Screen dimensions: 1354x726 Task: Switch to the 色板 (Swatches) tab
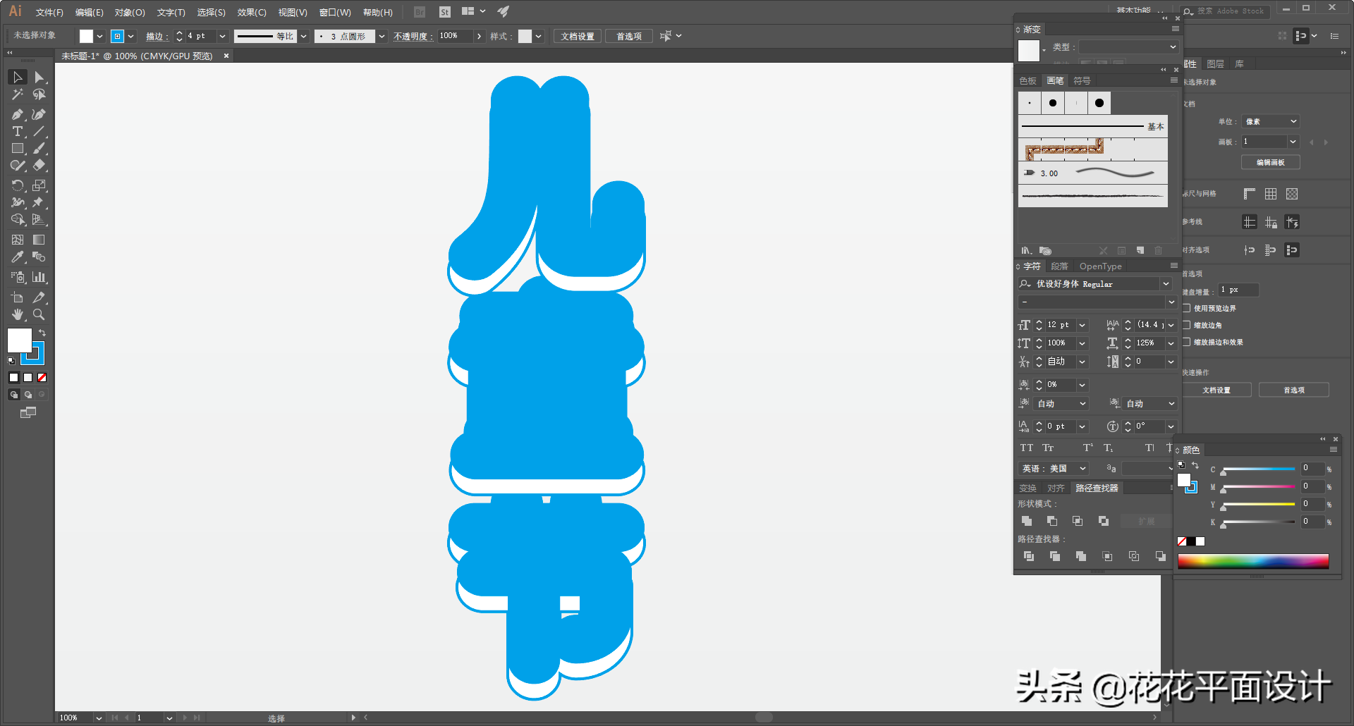pos(1027,81)
